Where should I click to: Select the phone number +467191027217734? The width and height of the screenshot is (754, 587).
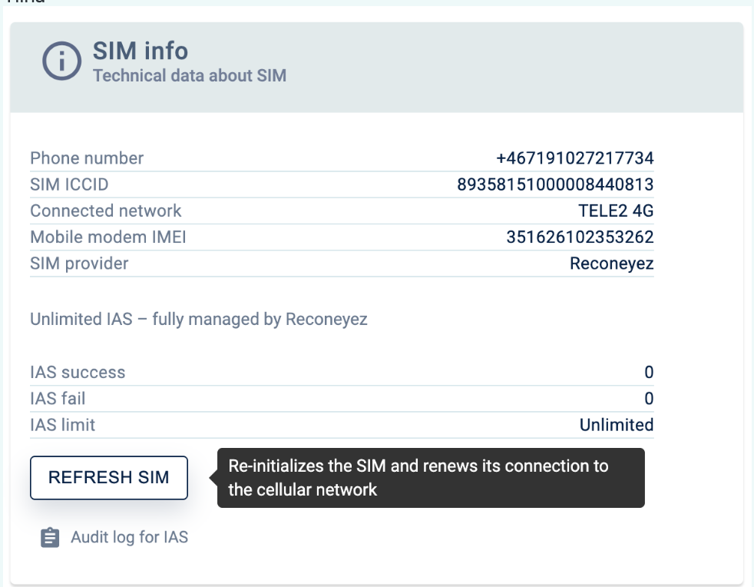(575, 158)
